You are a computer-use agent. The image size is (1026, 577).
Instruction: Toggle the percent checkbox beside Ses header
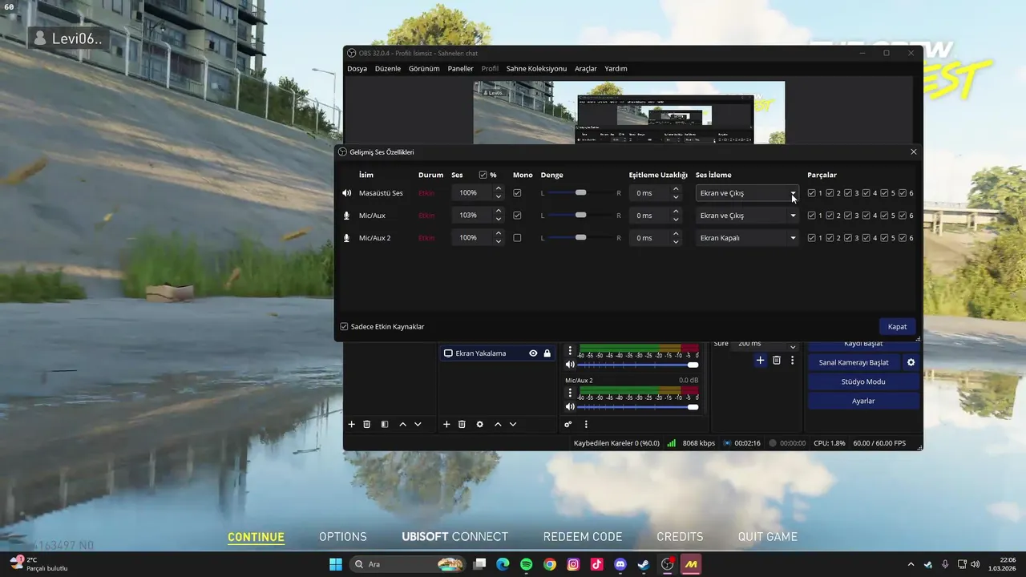coord(483,175)
